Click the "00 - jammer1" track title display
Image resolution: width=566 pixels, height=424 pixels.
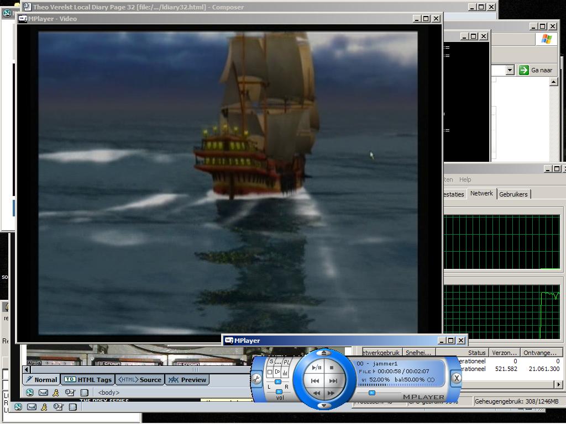coord(377,363)
